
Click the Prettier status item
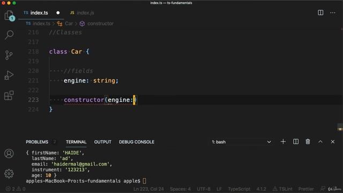coord(306,189)
